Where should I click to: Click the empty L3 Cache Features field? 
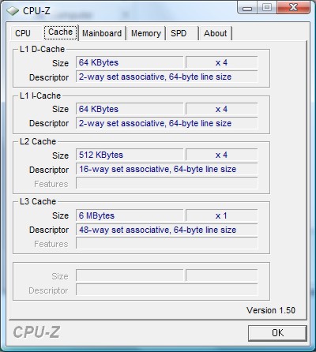point(167,243)
